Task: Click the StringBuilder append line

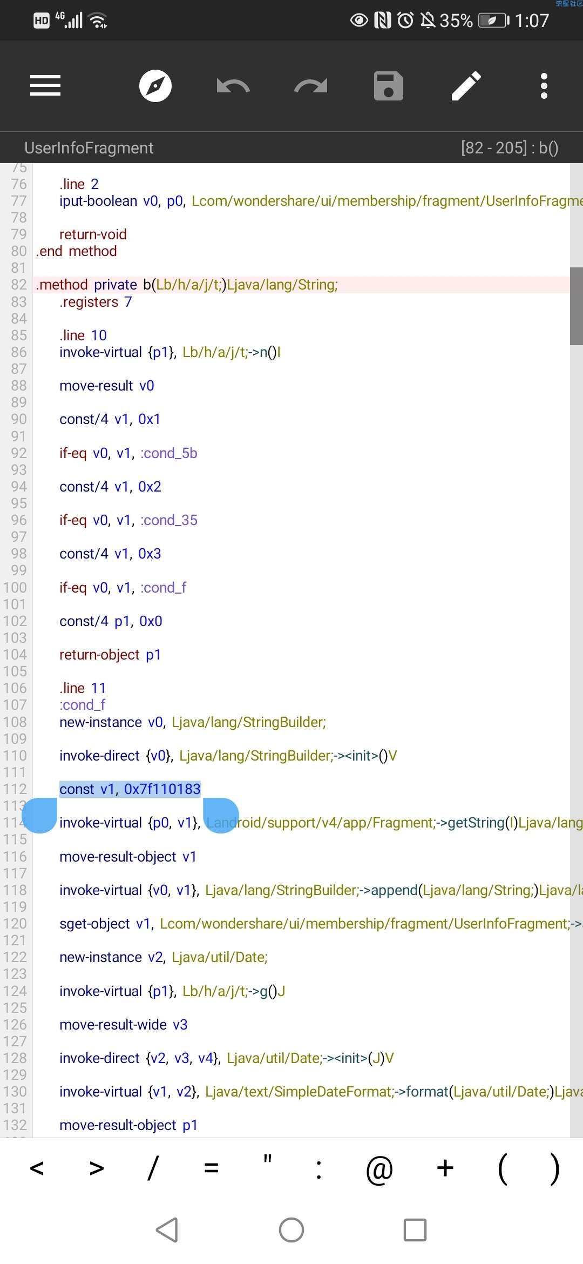Action: pyautogui.click(x=321, y=890)
